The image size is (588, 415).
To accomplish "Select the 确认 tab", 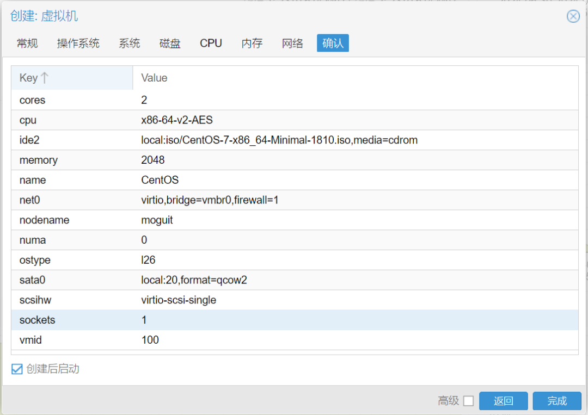I will [333, 43].
